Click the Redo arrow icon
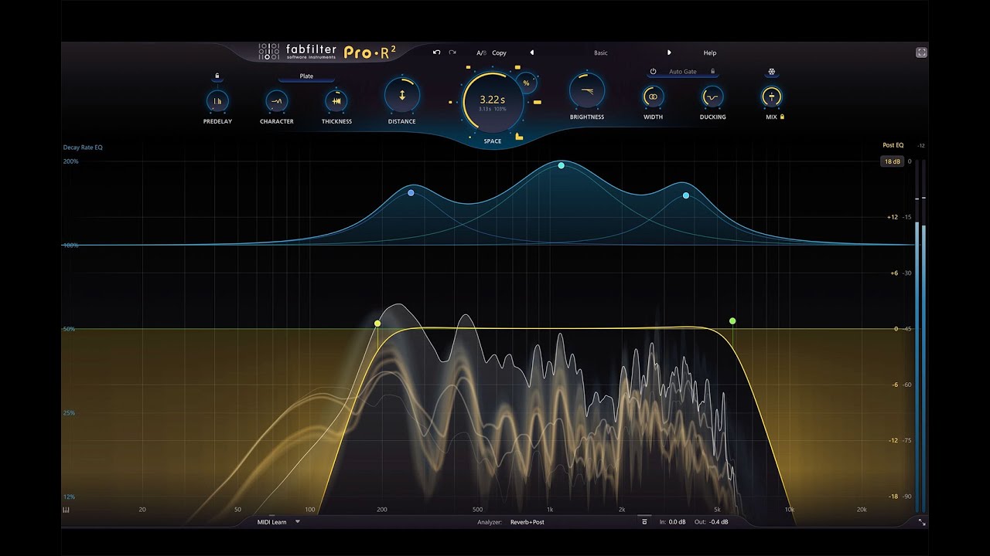This screenshot has width=990, height=556. coord(452,53)
